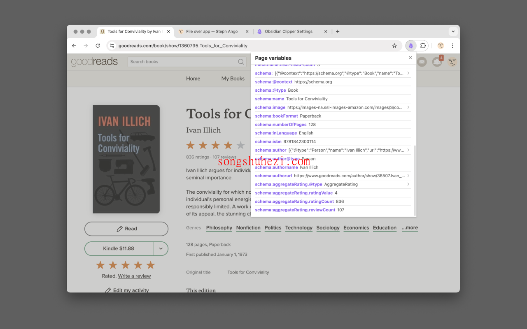Click the fifth star in my rating
The image size is (527, 329).
pos(151,265)
